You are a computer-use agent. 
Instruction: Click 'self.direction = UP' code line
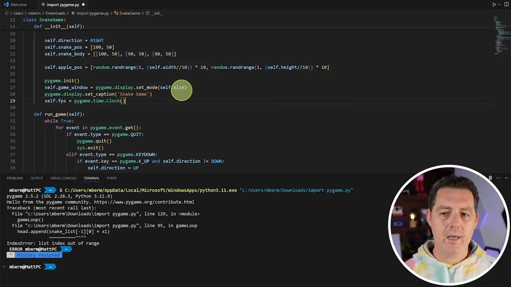pos(113,168)
